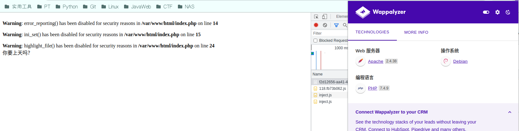Select the f2d12656-aa41 request row
This screenshot has width=519, height=131.
(x=330, y=82)
